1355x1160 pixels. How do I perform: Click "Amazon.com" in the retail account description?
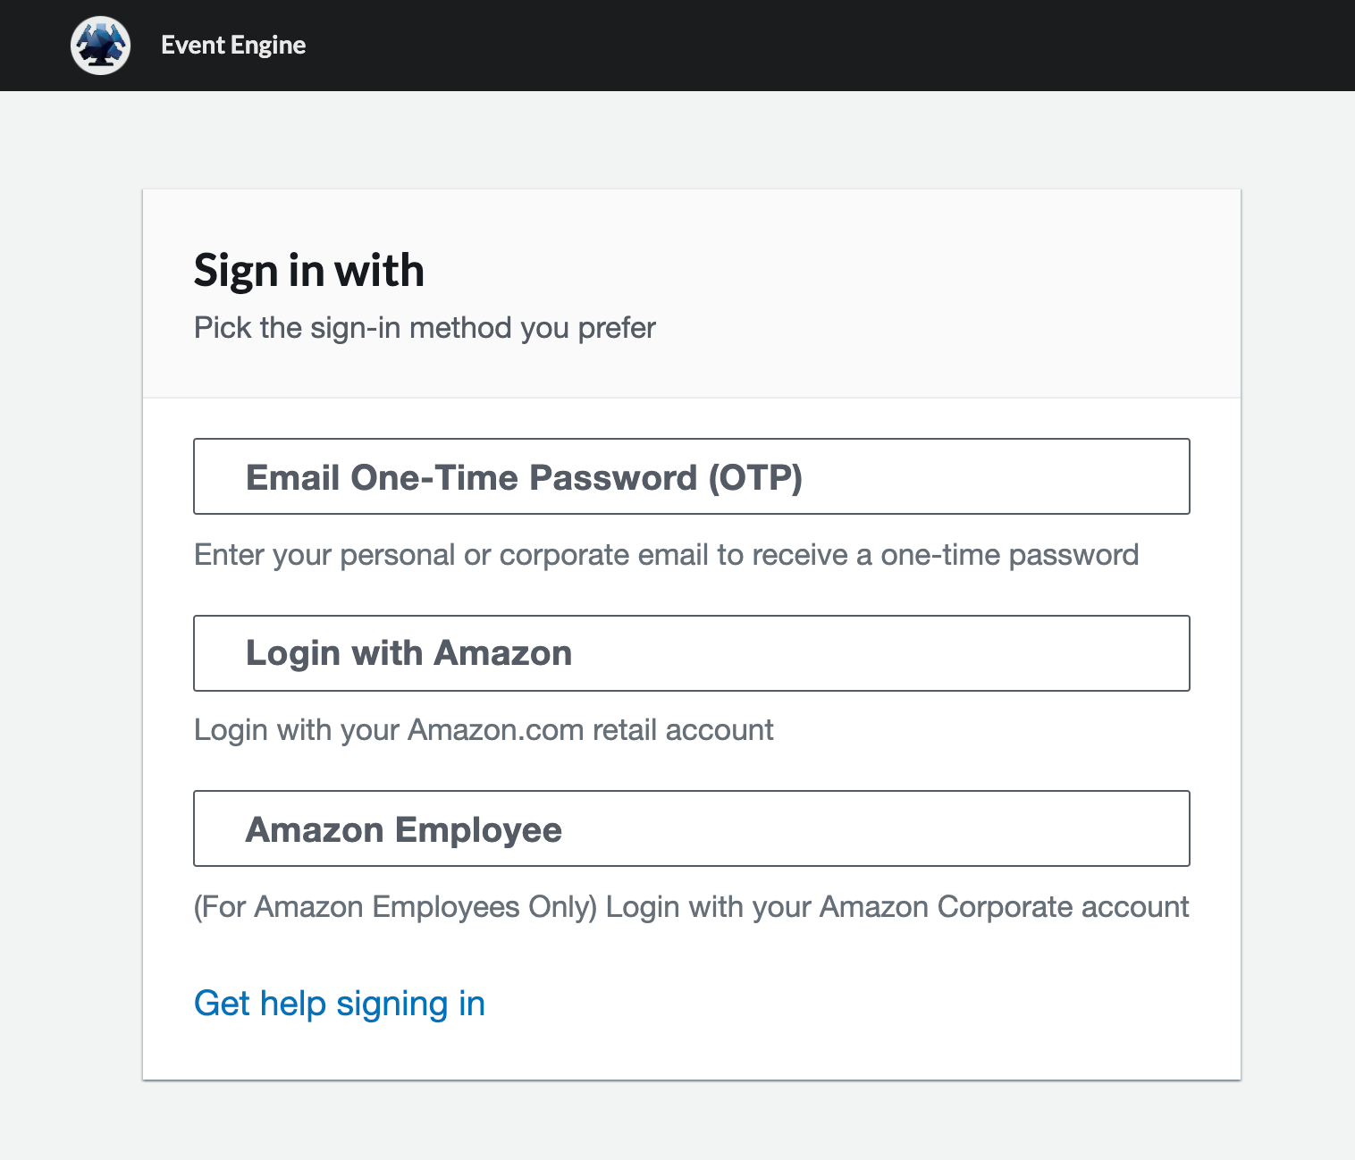tap(496, 730)
